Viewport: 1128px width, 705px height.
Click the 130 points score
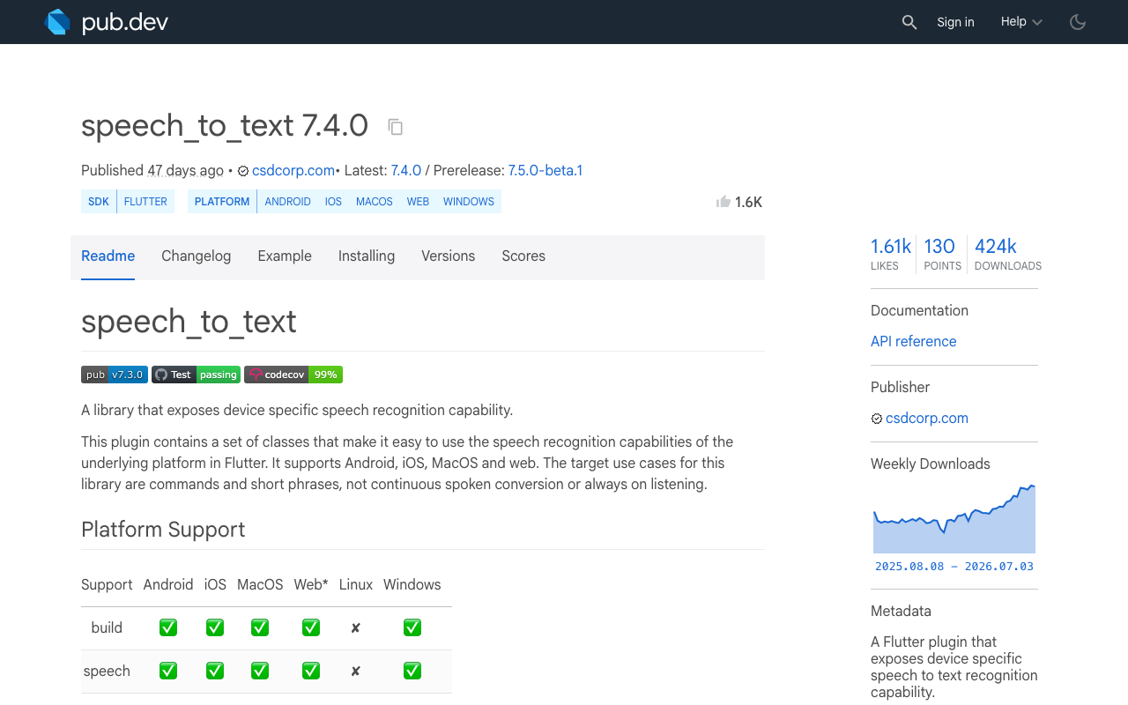[942, 254]
